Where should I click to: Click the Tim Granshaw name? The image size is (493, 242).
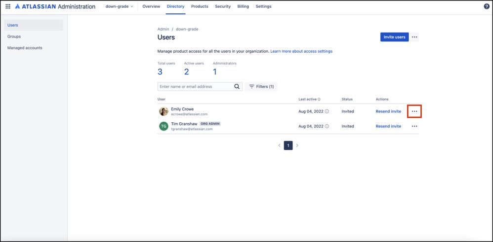(184, 124)
